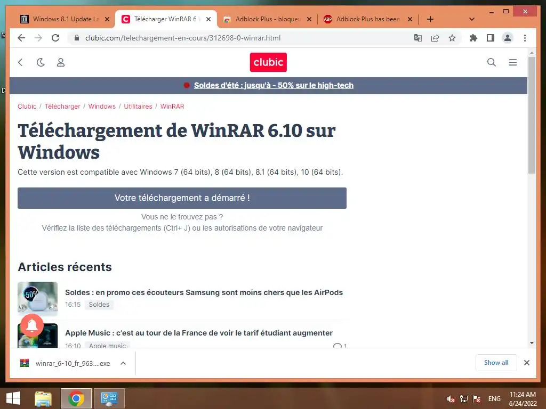The image size is (546, 409).
Task: Close the downloads bar
Action: pyautogui.click(x=526, y=363)
